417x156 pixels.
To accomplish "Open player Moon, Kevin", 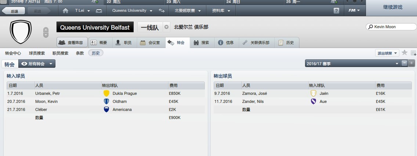I will 46,101.
